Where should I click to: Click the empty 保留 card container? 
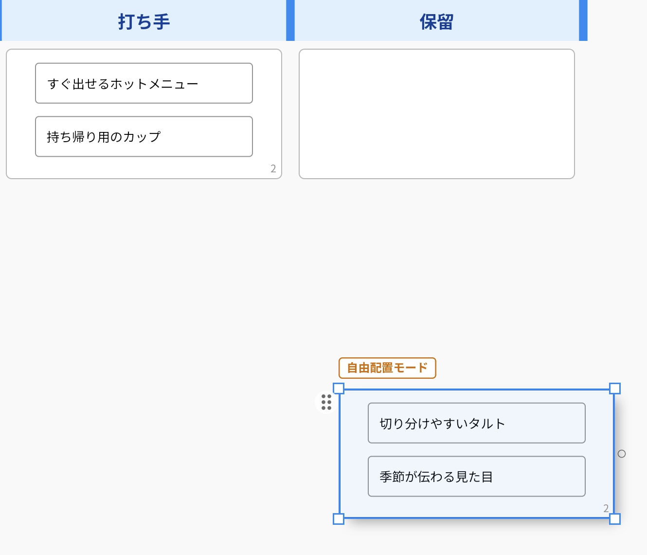click(x=437, y=114)
